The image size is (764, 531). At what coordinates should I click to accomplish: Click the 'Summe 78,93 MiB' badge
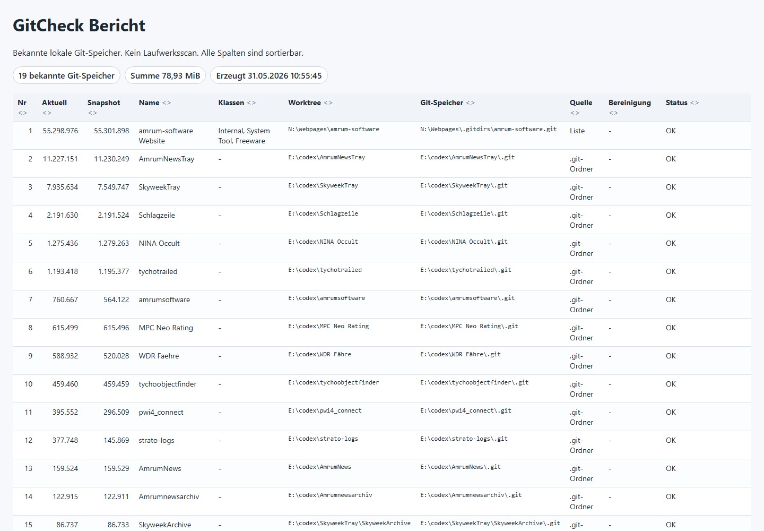[x=165, y=75]
